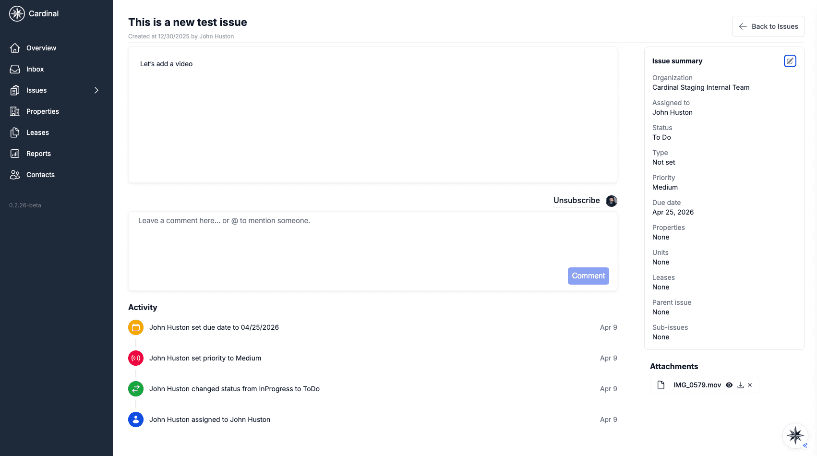Click the Back to Issues button
The width and height of the screenshot is (817, 456).
point(768,26)
